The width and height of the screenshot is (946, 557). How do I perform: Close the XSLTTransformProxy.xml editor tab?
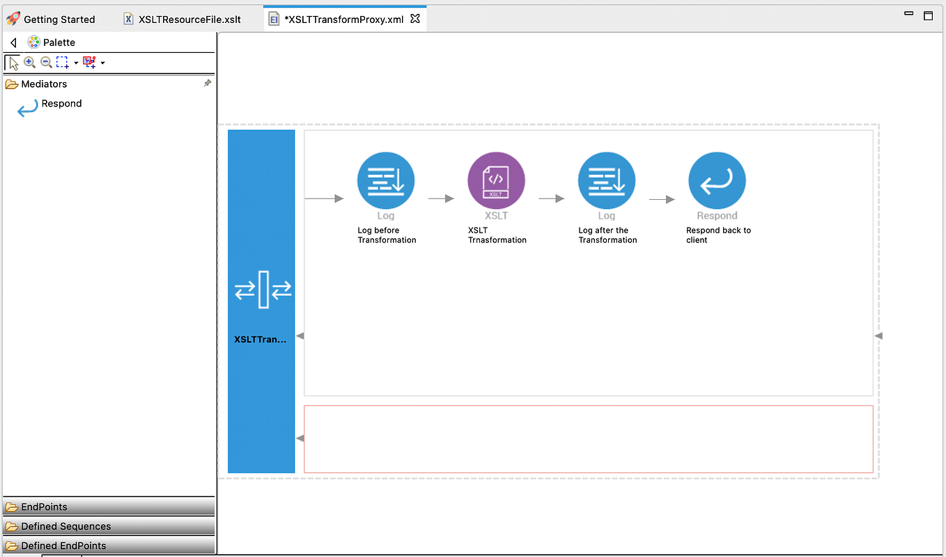pos(416,19)
